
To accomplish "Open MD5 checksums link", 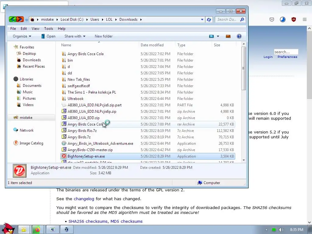I will point(126,221).
